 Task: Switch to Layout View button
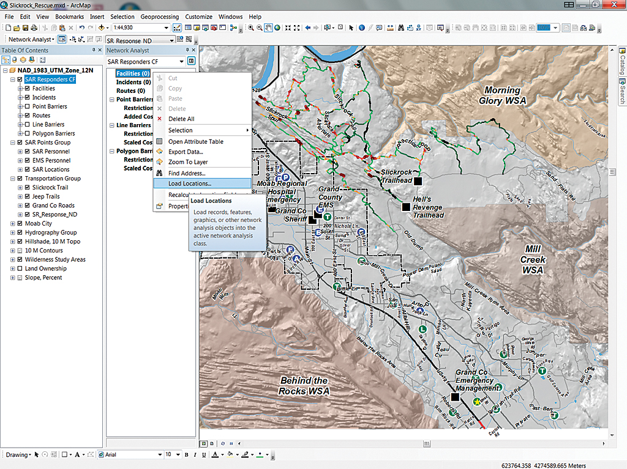point(212,443)
